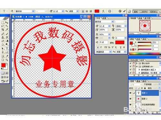Select the Gradient tool

click(7, 41)
